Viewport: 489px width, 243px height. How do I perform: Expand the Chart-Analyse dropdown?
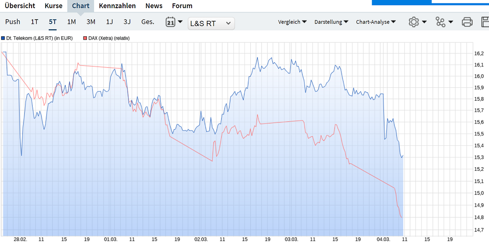coord(376,22)
